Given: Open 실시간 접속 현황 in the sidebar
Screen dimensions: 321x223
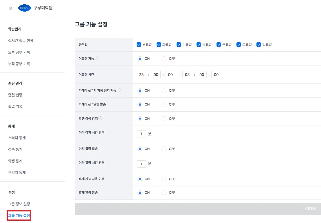Looking at the screenshot, I should (x=21, y=41).
